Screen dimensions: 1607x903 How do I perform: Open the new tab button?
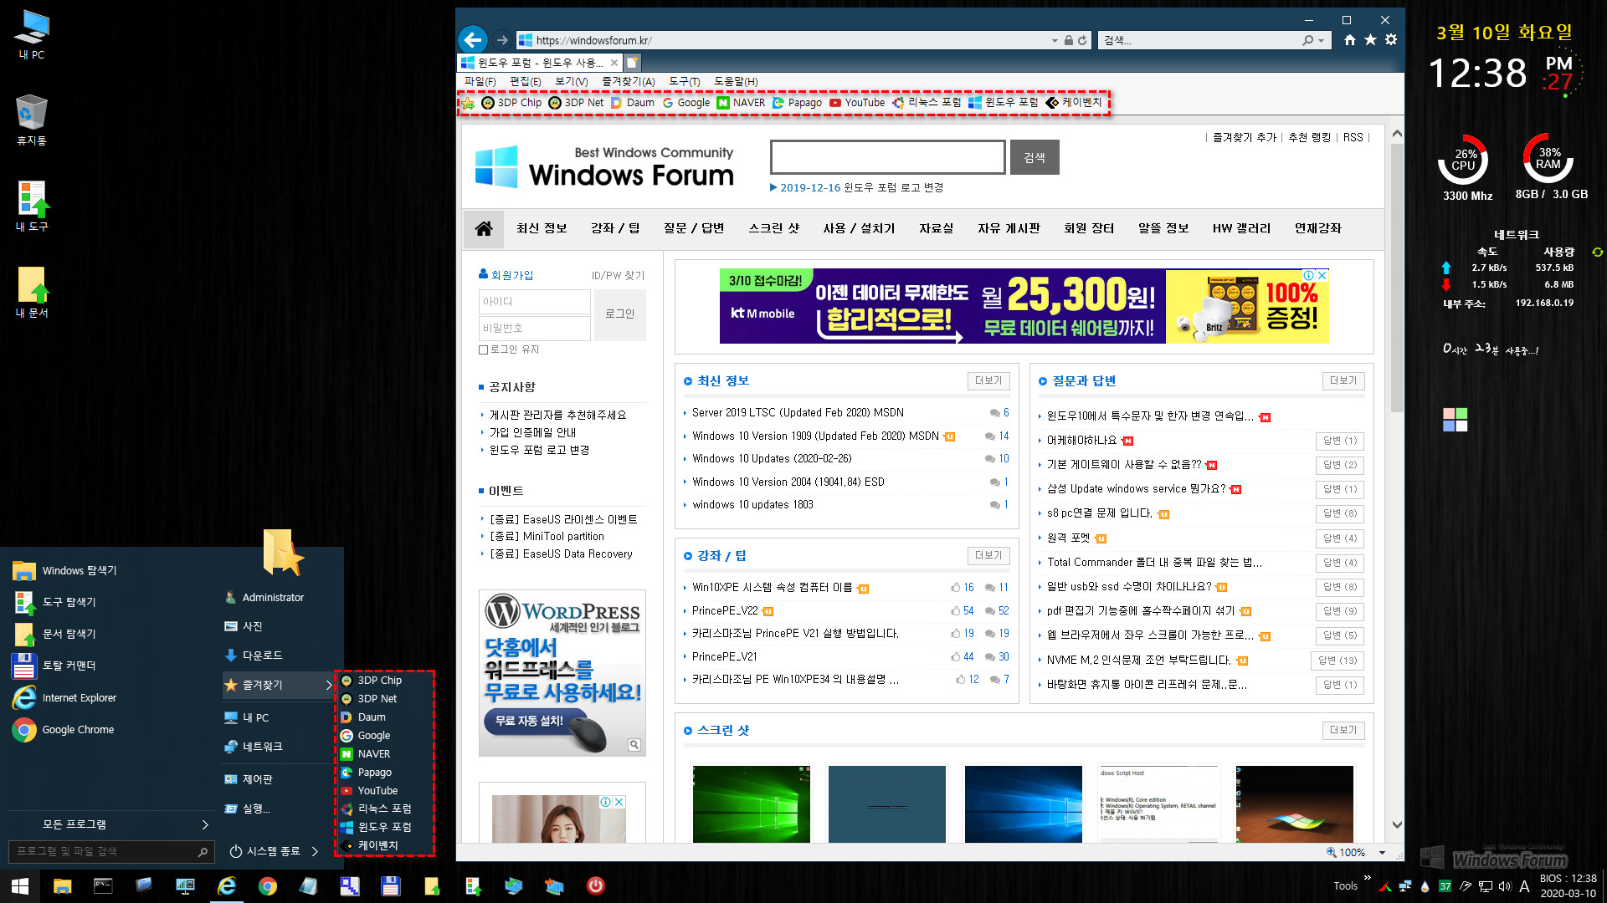[633, 63]
